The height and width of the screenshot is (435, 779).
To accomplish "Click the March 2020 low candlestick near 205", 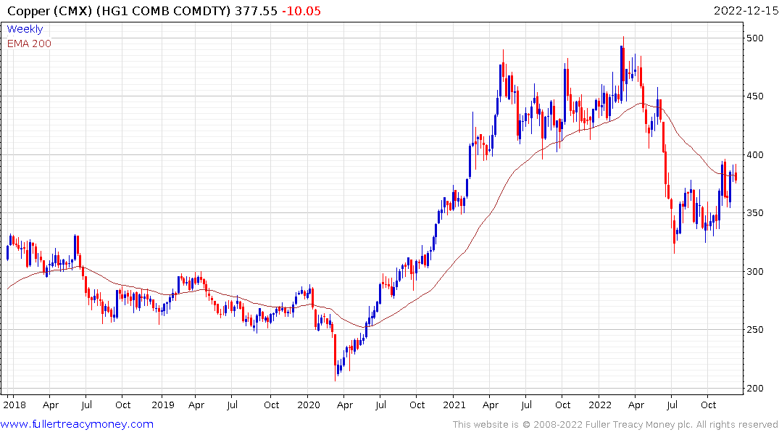I will click(336, 357).
